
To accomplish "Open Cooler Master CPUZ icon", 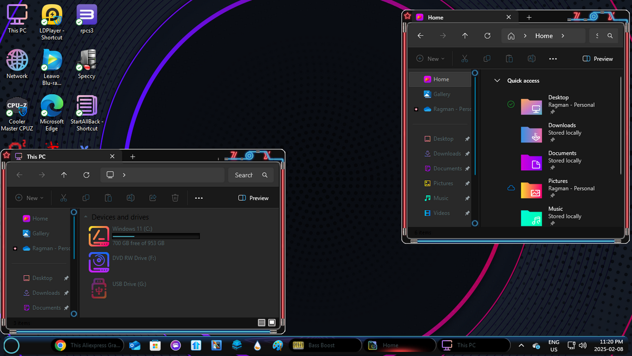I will point(17,113).
